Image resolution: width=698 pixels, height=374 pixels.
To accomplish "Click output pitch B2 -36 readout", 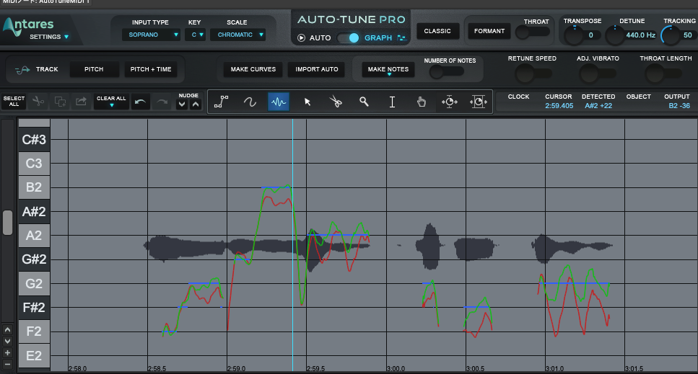I will click(x=679, y=106).
